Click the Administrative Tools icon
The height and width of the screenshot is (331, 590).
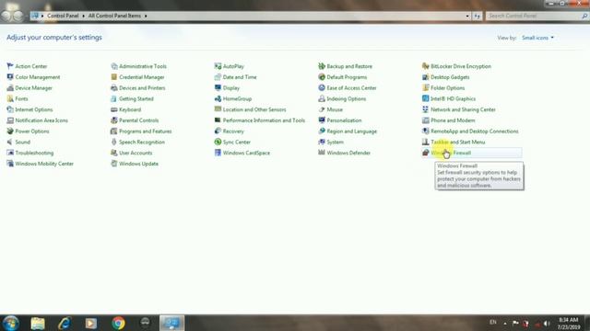114,66
